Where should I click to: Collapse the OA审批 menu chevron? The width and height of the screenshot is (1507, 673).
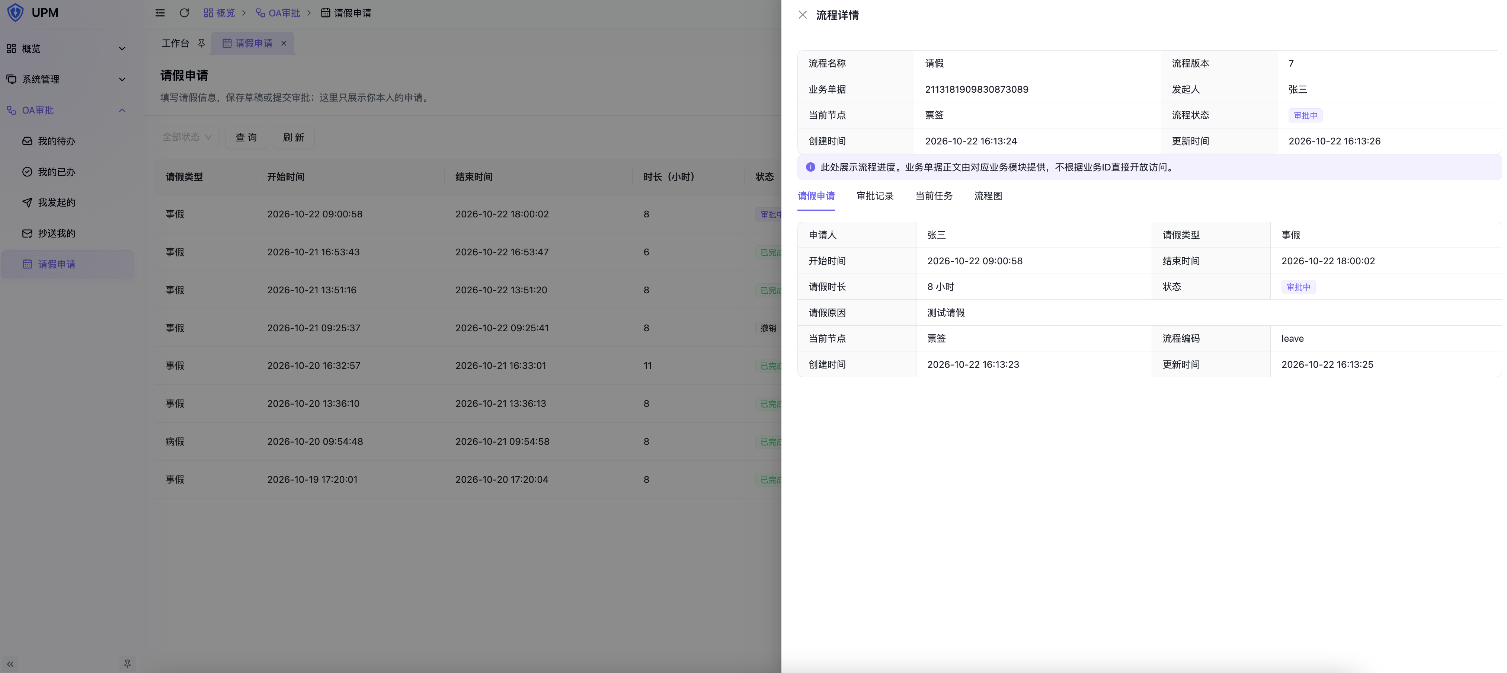pos(122,110)
